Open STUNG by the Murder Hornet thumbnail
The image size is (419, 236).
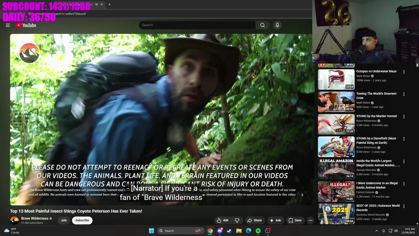pos(336,124)
